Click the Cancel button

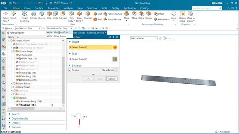point(112,79)
